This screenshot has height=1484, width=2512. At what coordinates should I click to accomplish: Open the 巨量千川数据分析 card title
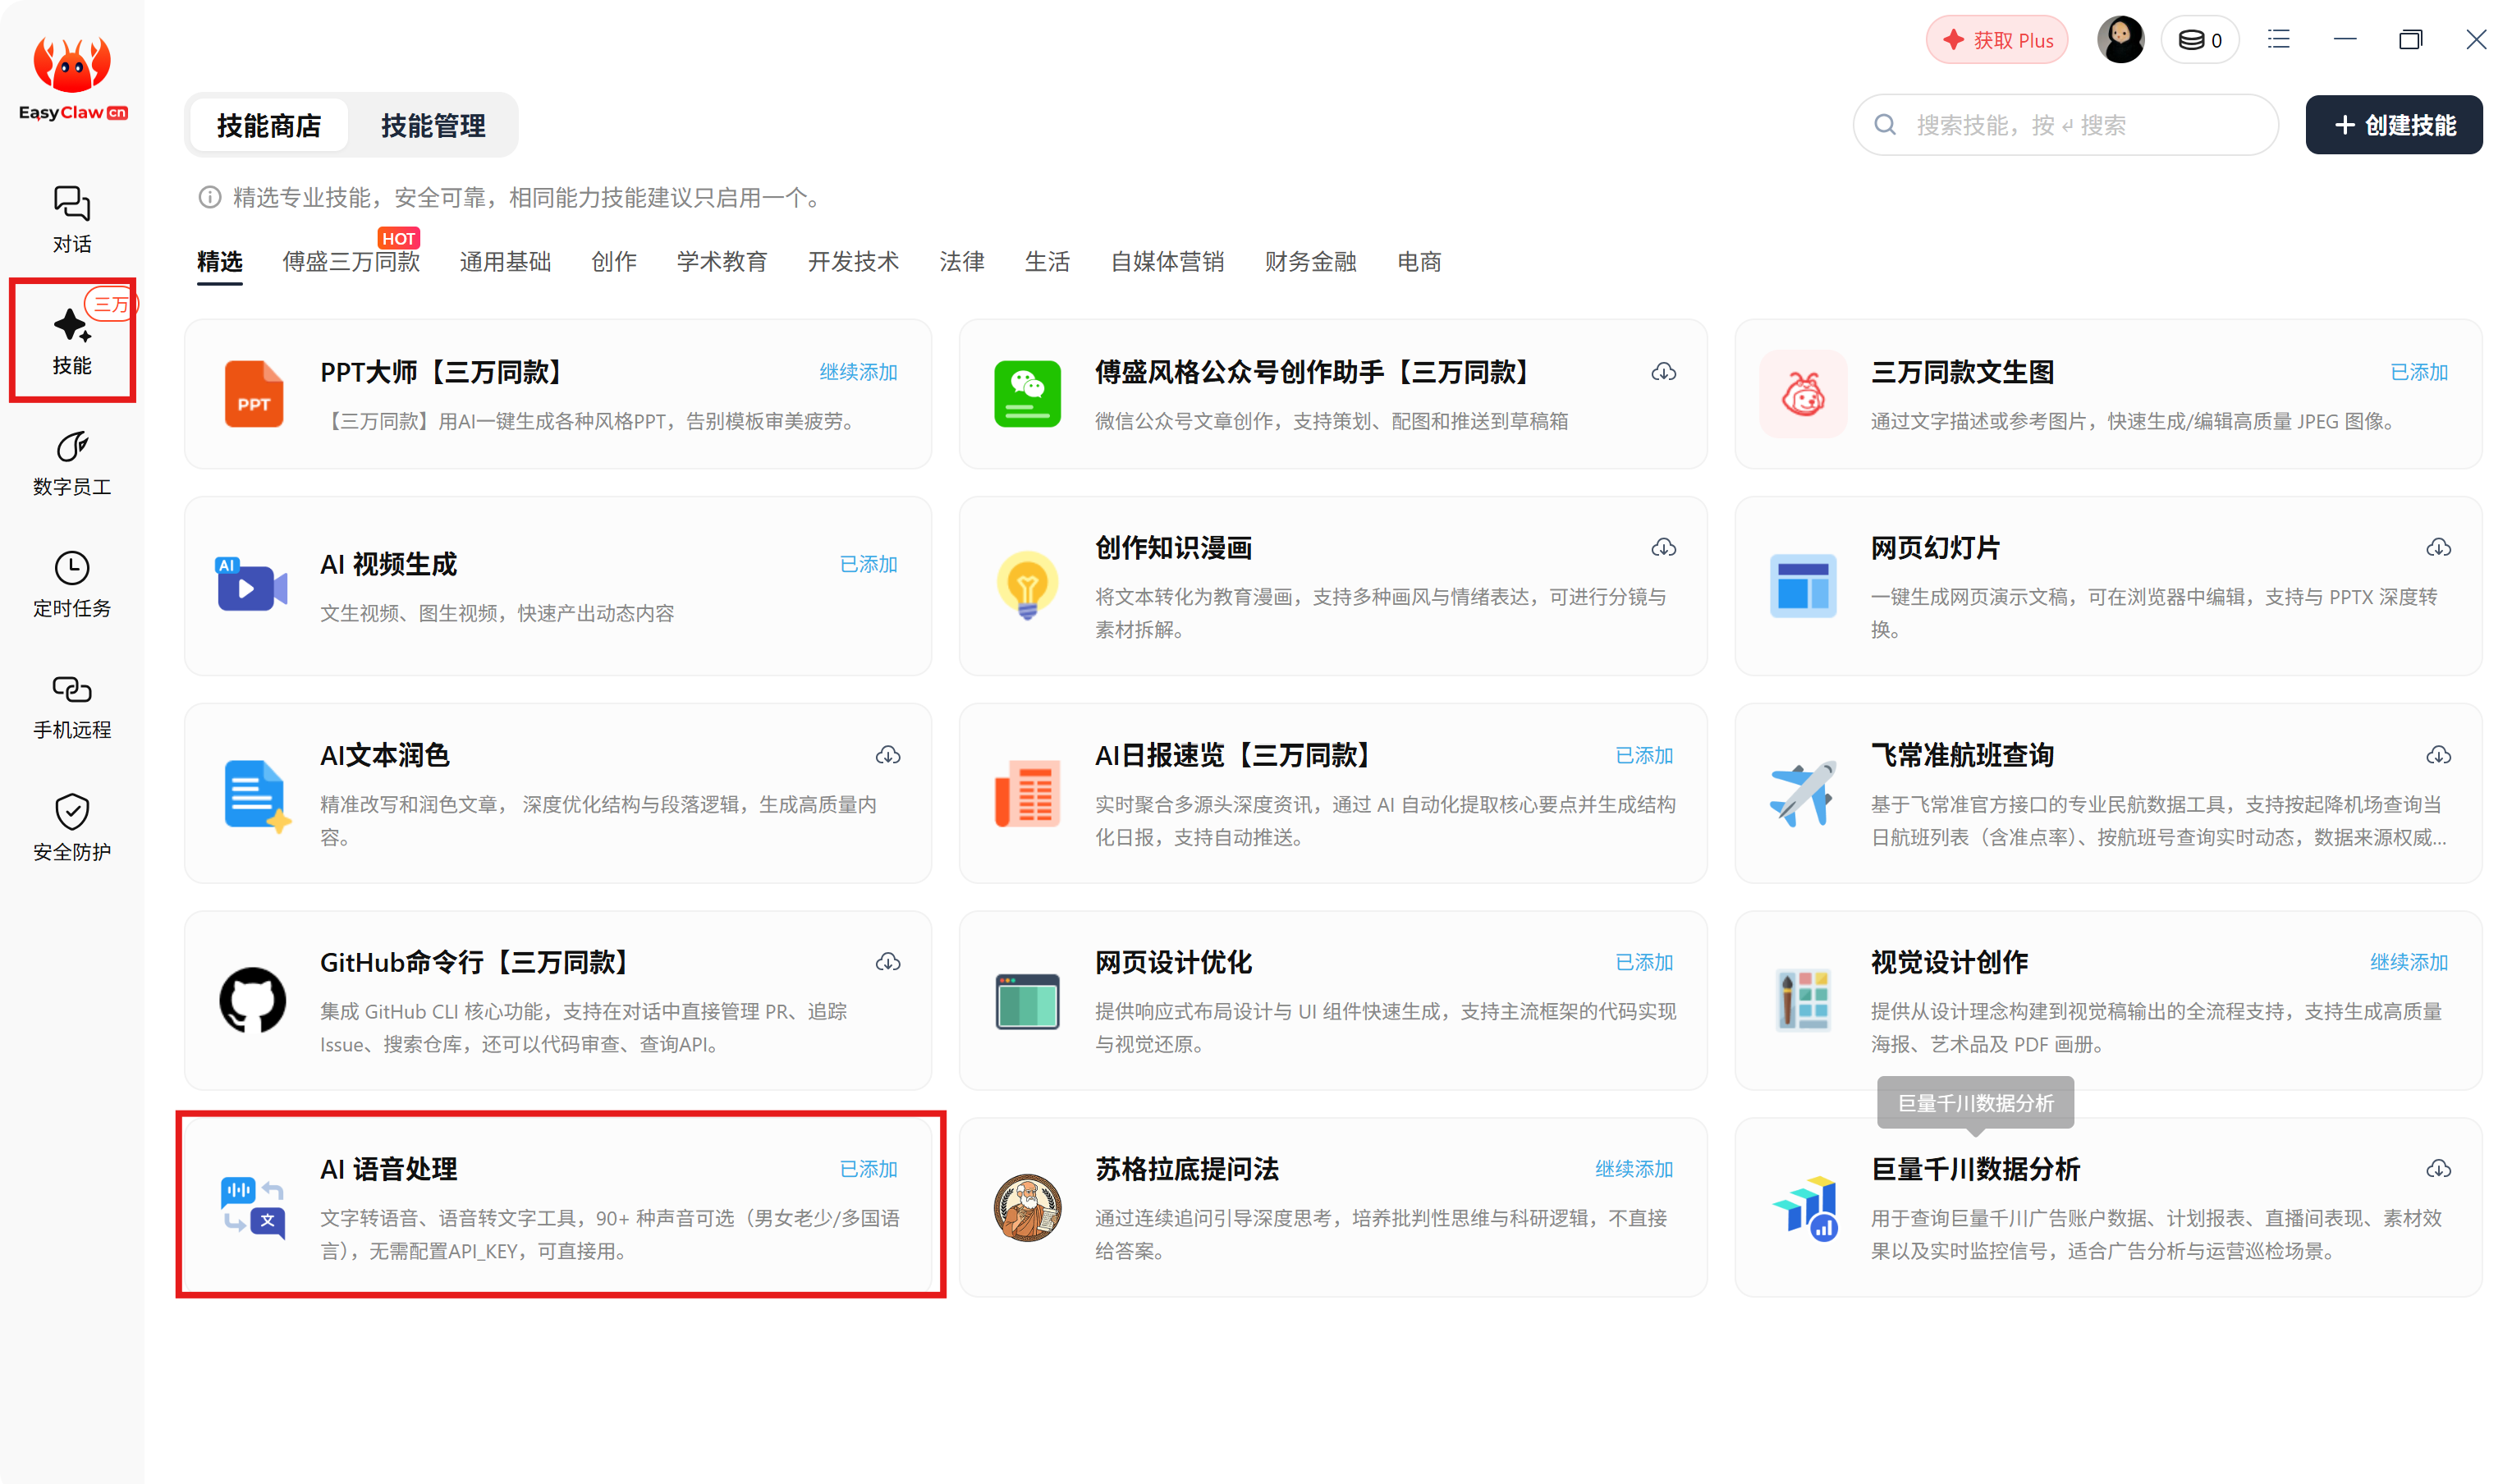pos(1975,1169)
